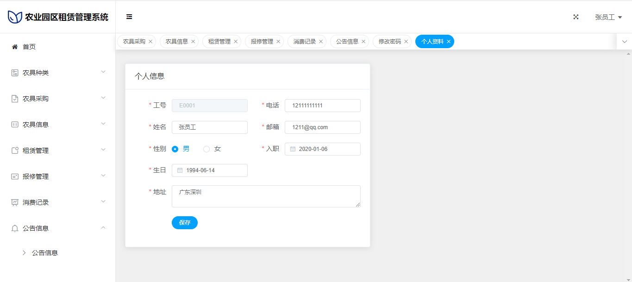Click the sidebar collapse hamburger icon
Viewport: 632px width, 282px height.
(129, 17)
